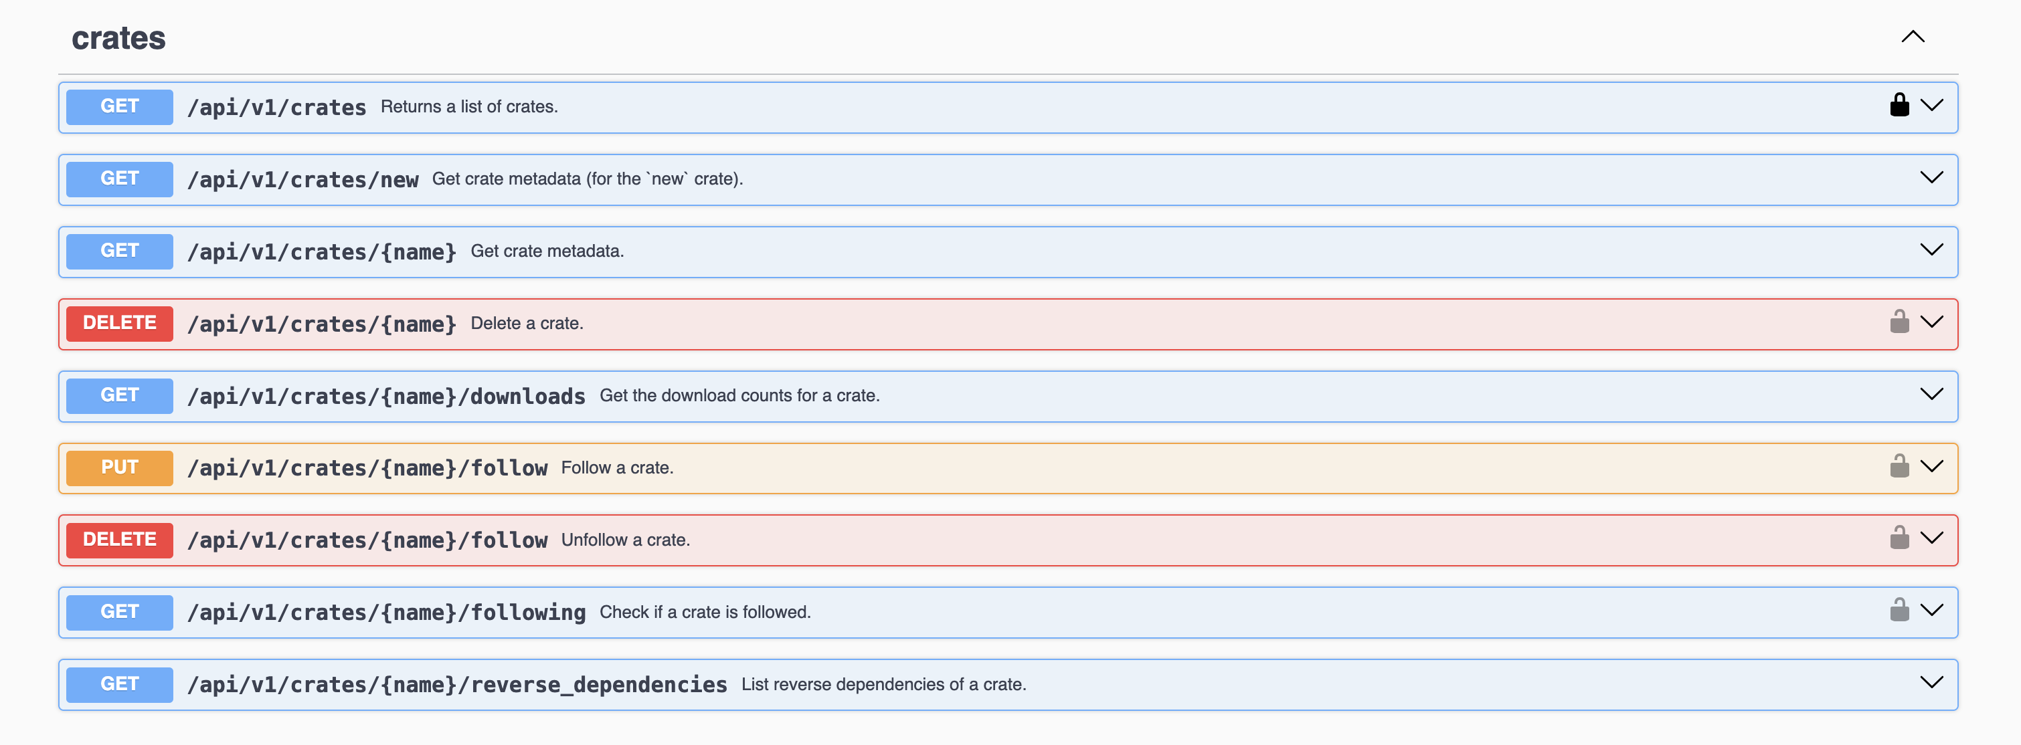This screenshot has height=745, width=2021.
Task: Open the /api/v1/crates/{name}/downloads path
Action: point(386,396)
